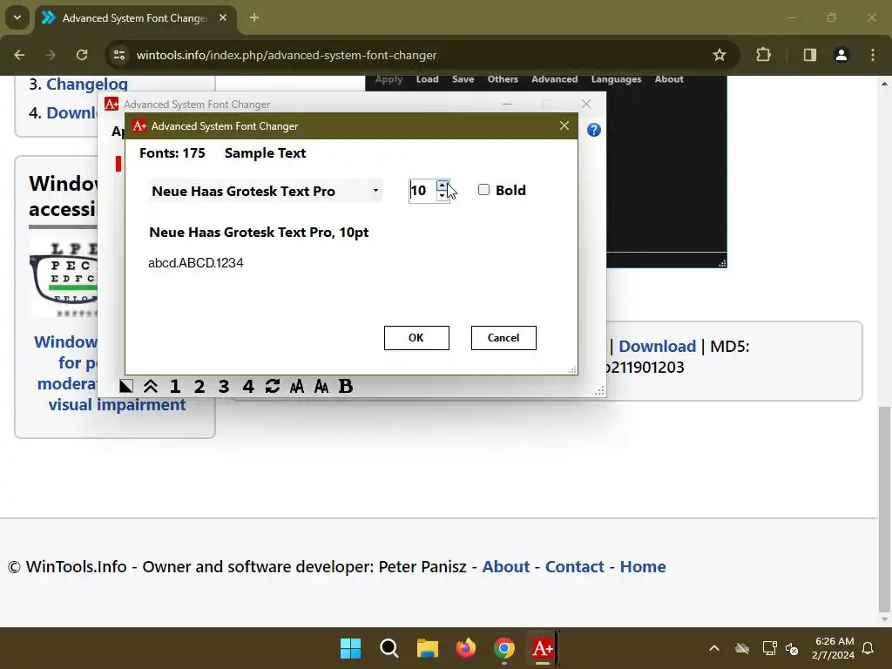Click the first AA font size icon

coord(296,387)
